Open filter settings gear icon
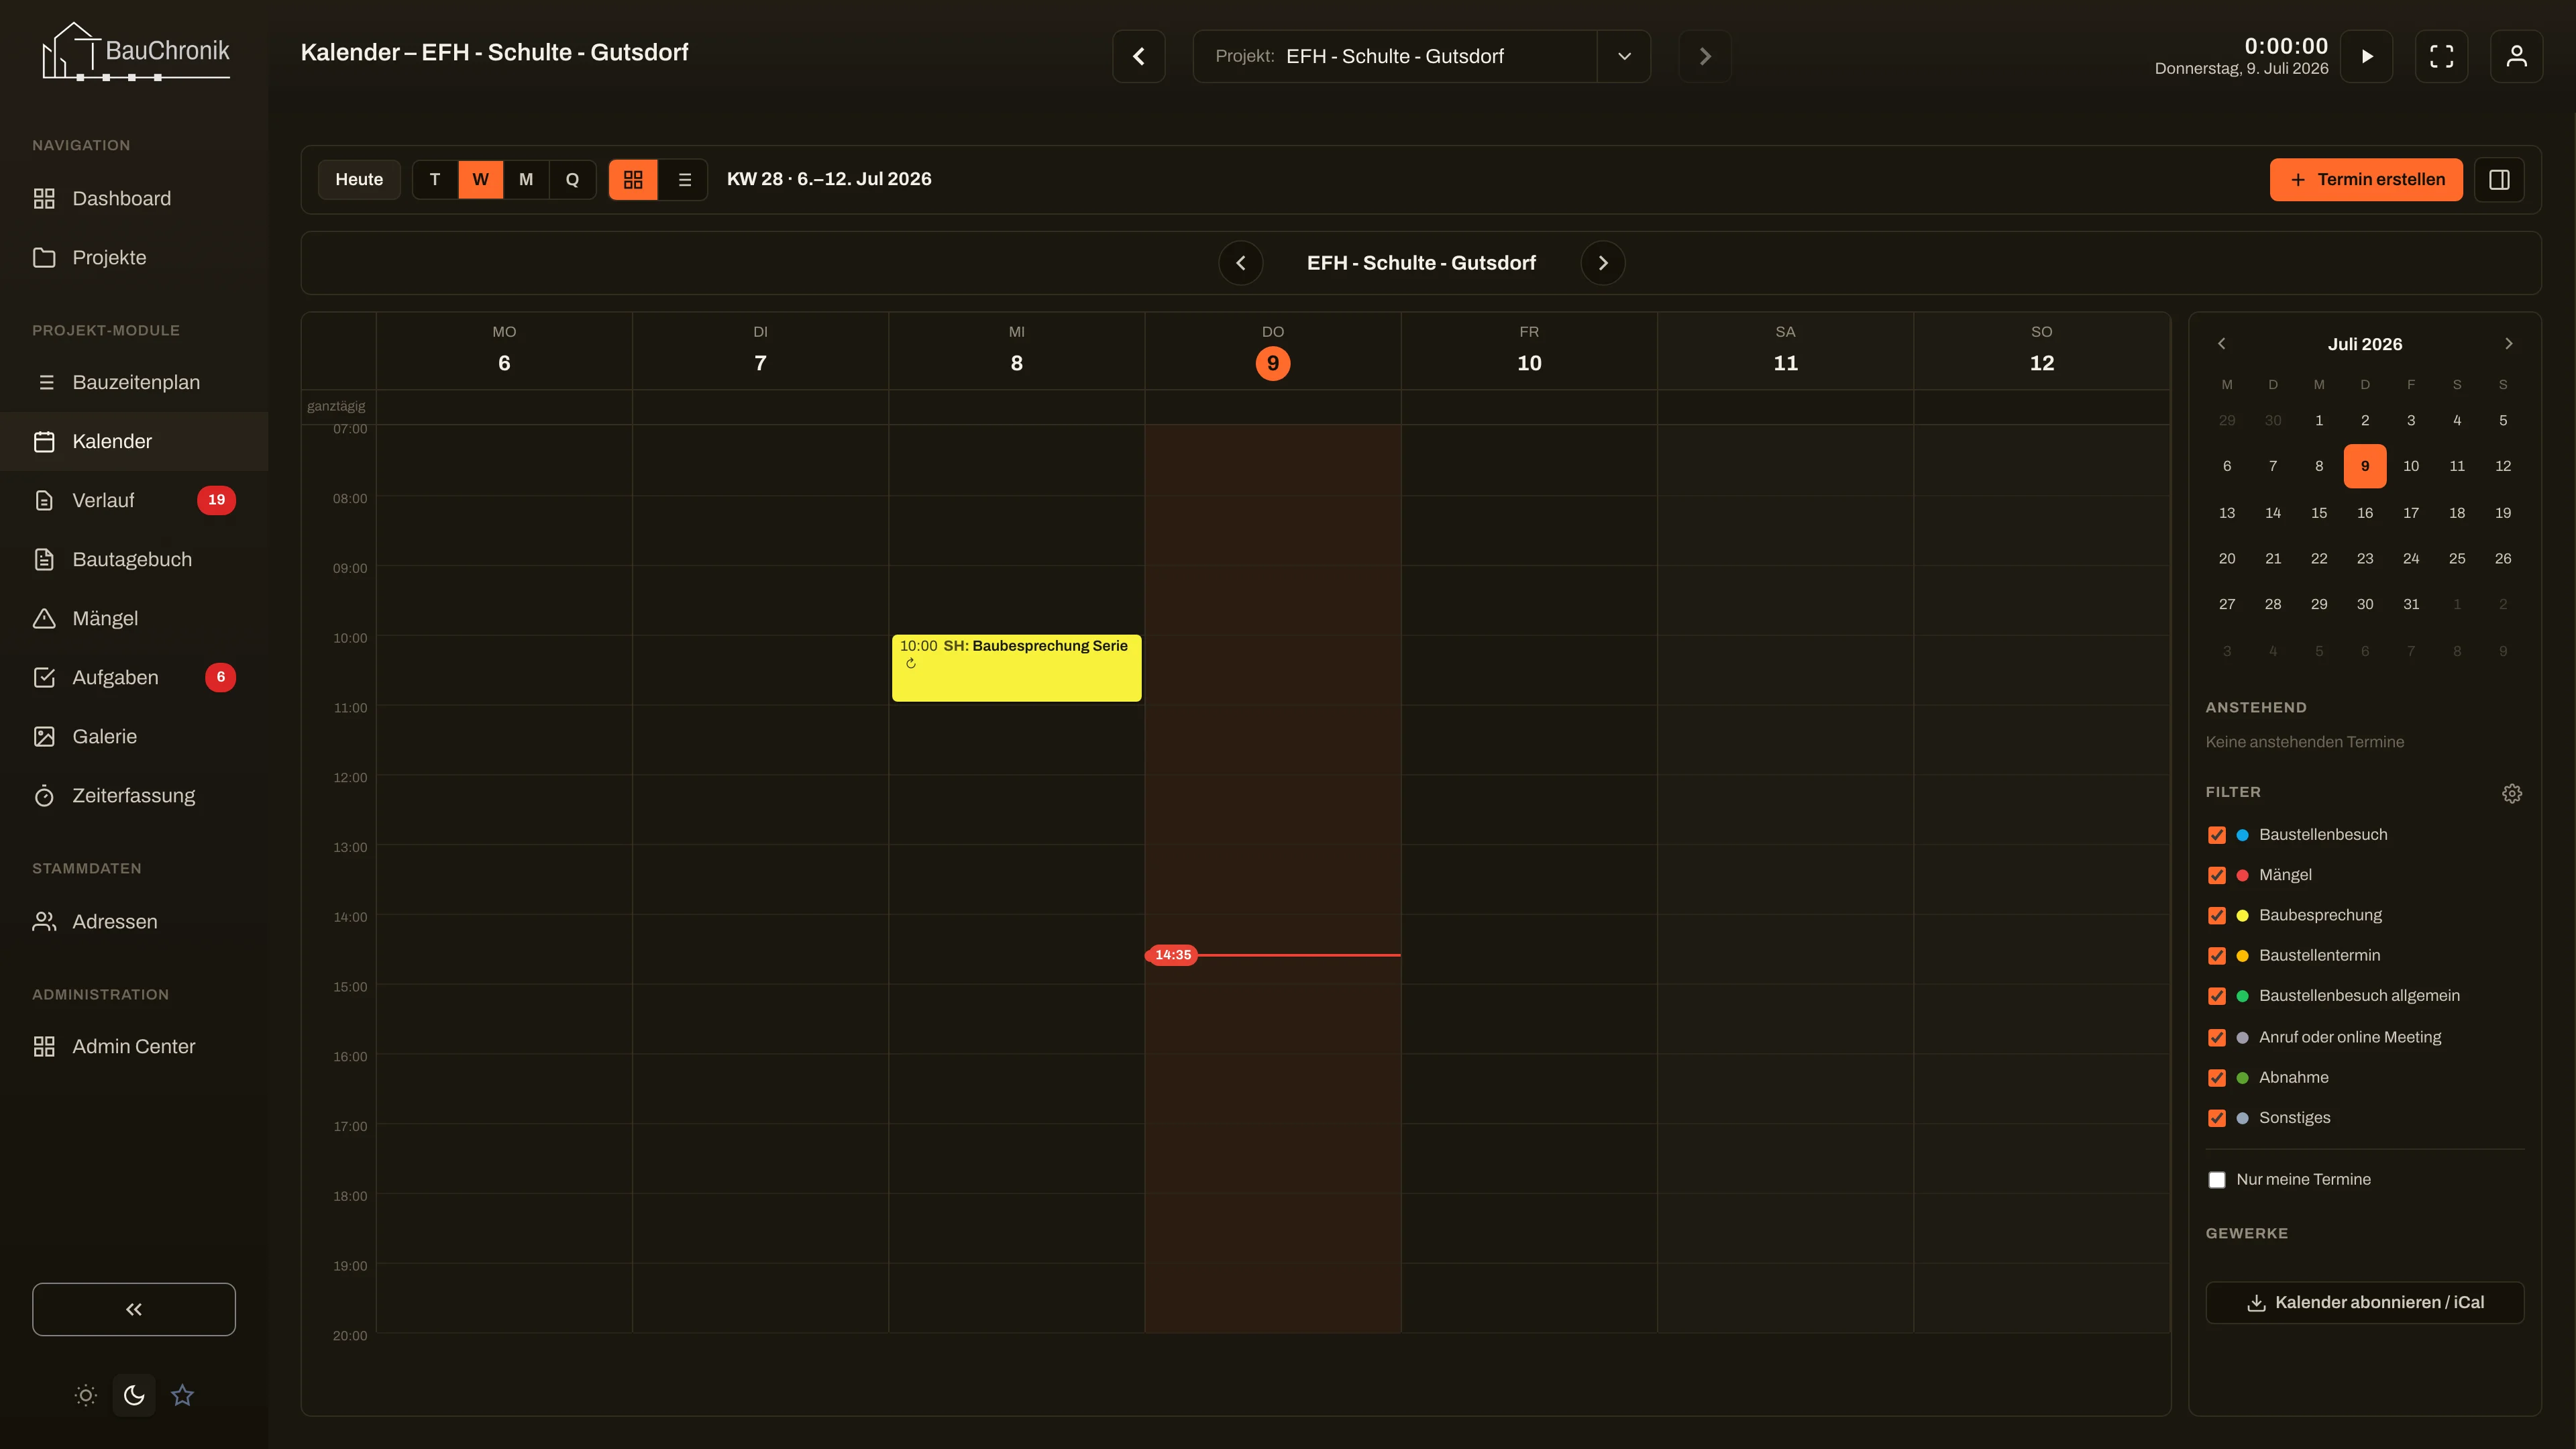 [2511, 793]
